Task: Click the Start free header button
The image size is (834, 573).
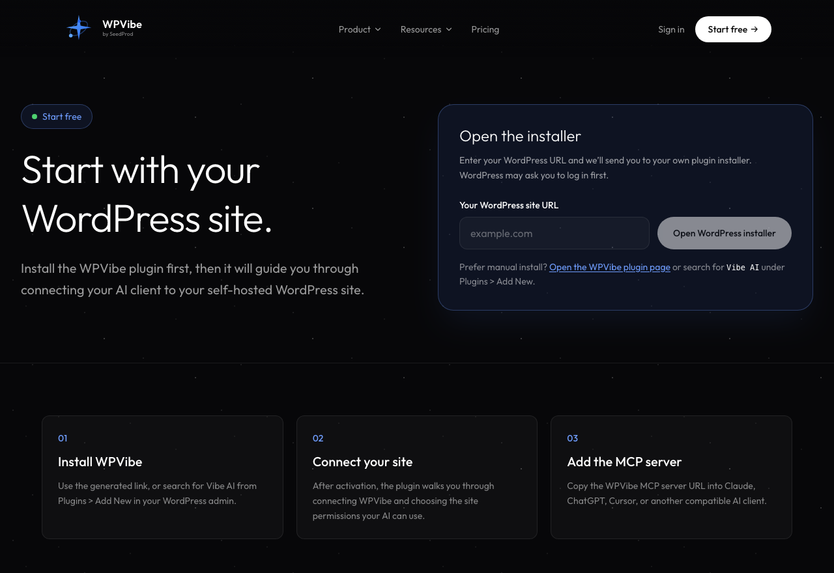Action: coord(733,29)
